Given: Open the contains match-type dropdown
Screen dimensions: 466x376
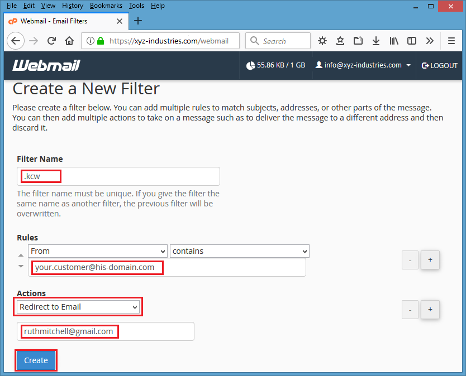Looking at the screenshot, I should point(240,251).
